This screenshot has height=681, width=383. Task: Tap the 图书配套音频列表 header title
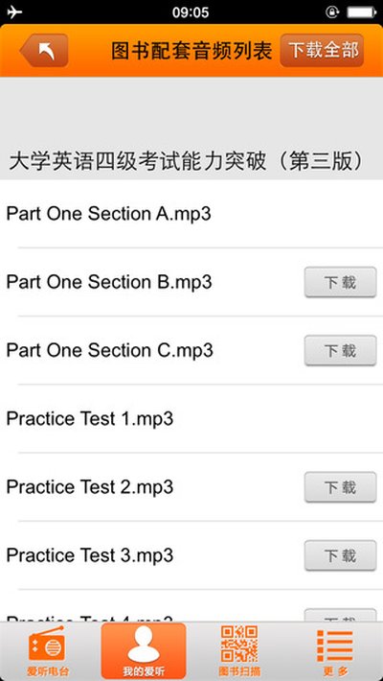tap(191, 51)
